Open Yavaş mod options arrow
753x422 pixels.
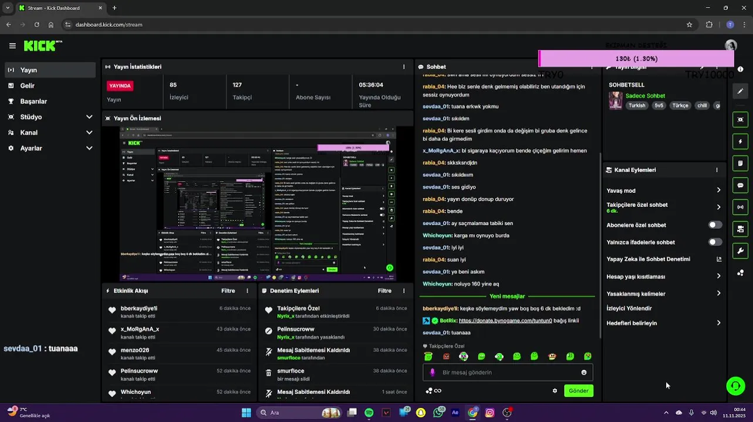pos(718,190)
